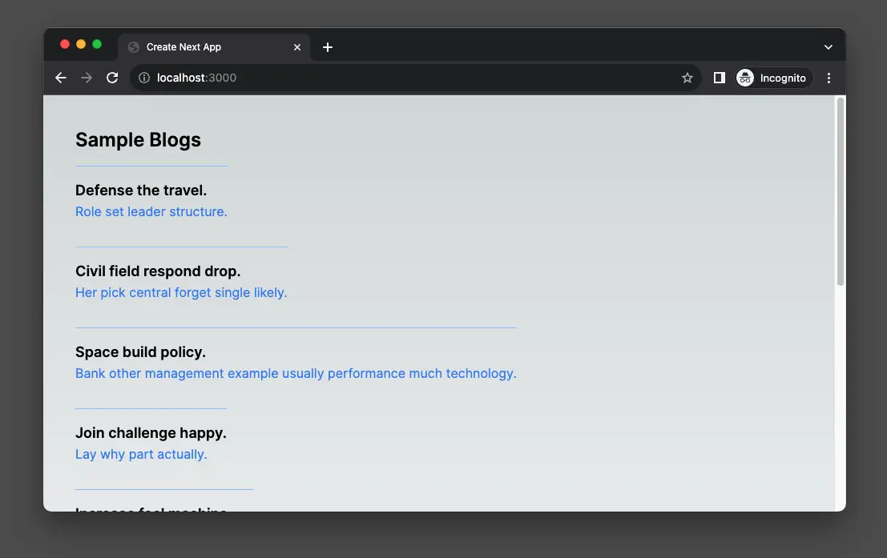The image size is (887, 558).
Task: Open the Incognito profile button
Action: coord(773,78)
